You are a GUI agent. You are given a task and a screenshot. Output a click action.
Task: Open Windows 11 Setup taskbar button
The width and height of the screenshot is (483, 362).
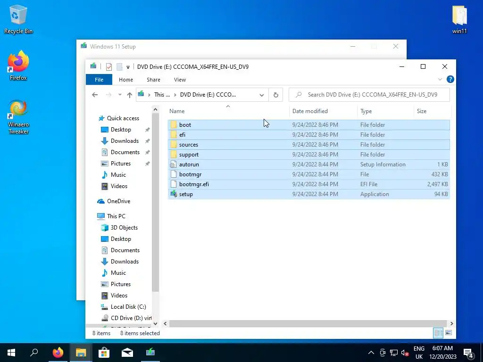tap(150, 353)
